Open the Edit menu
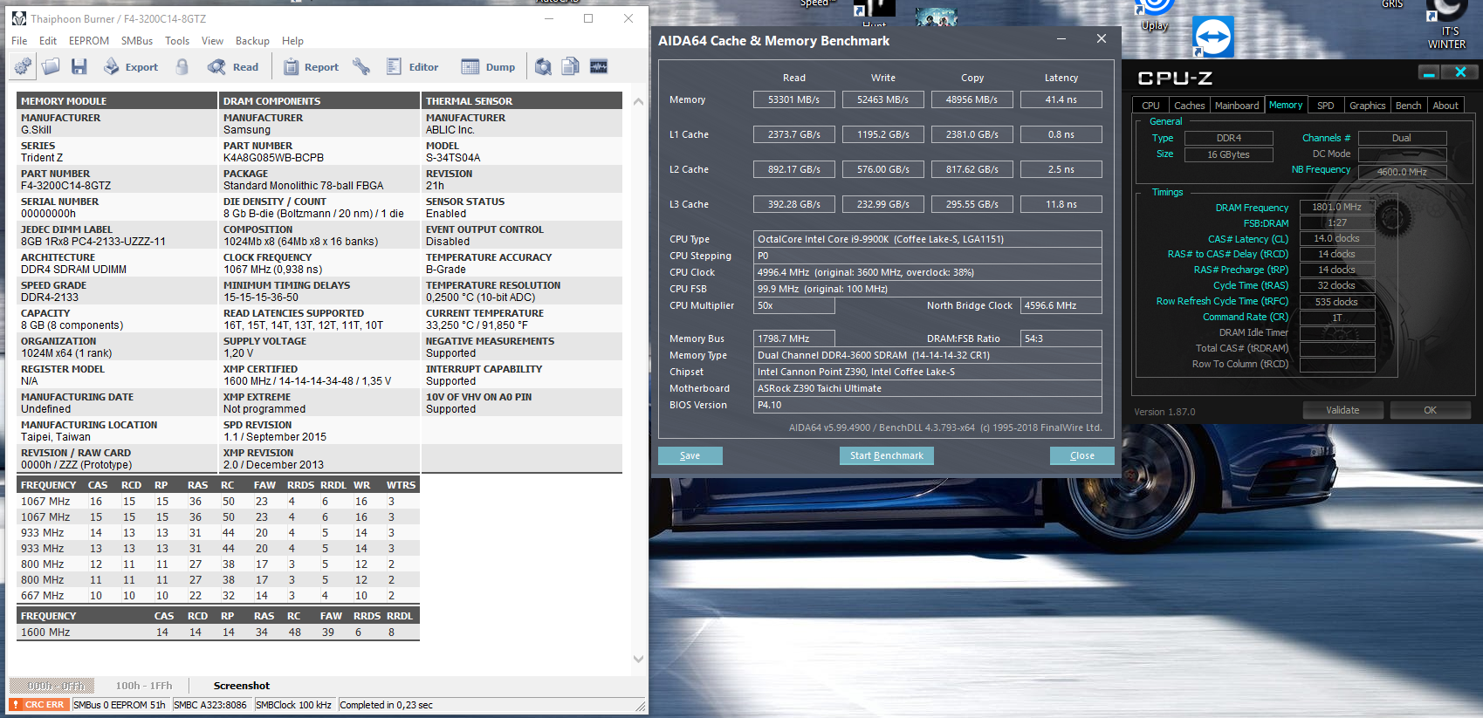Screen dimensions: 1483x718 [x=48, y=41]
